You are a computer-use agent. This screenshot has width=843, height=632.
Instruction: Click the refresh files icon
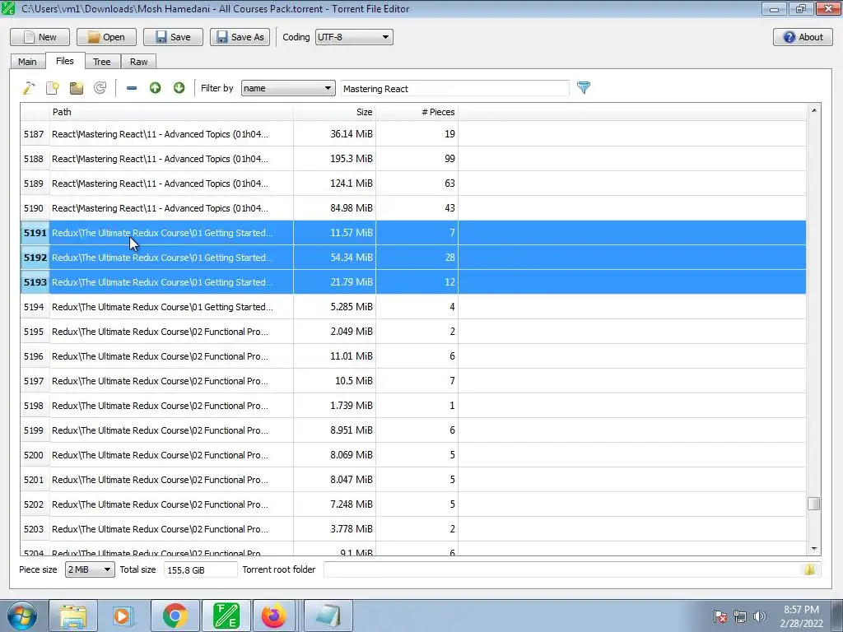click(x=100, y=87)
